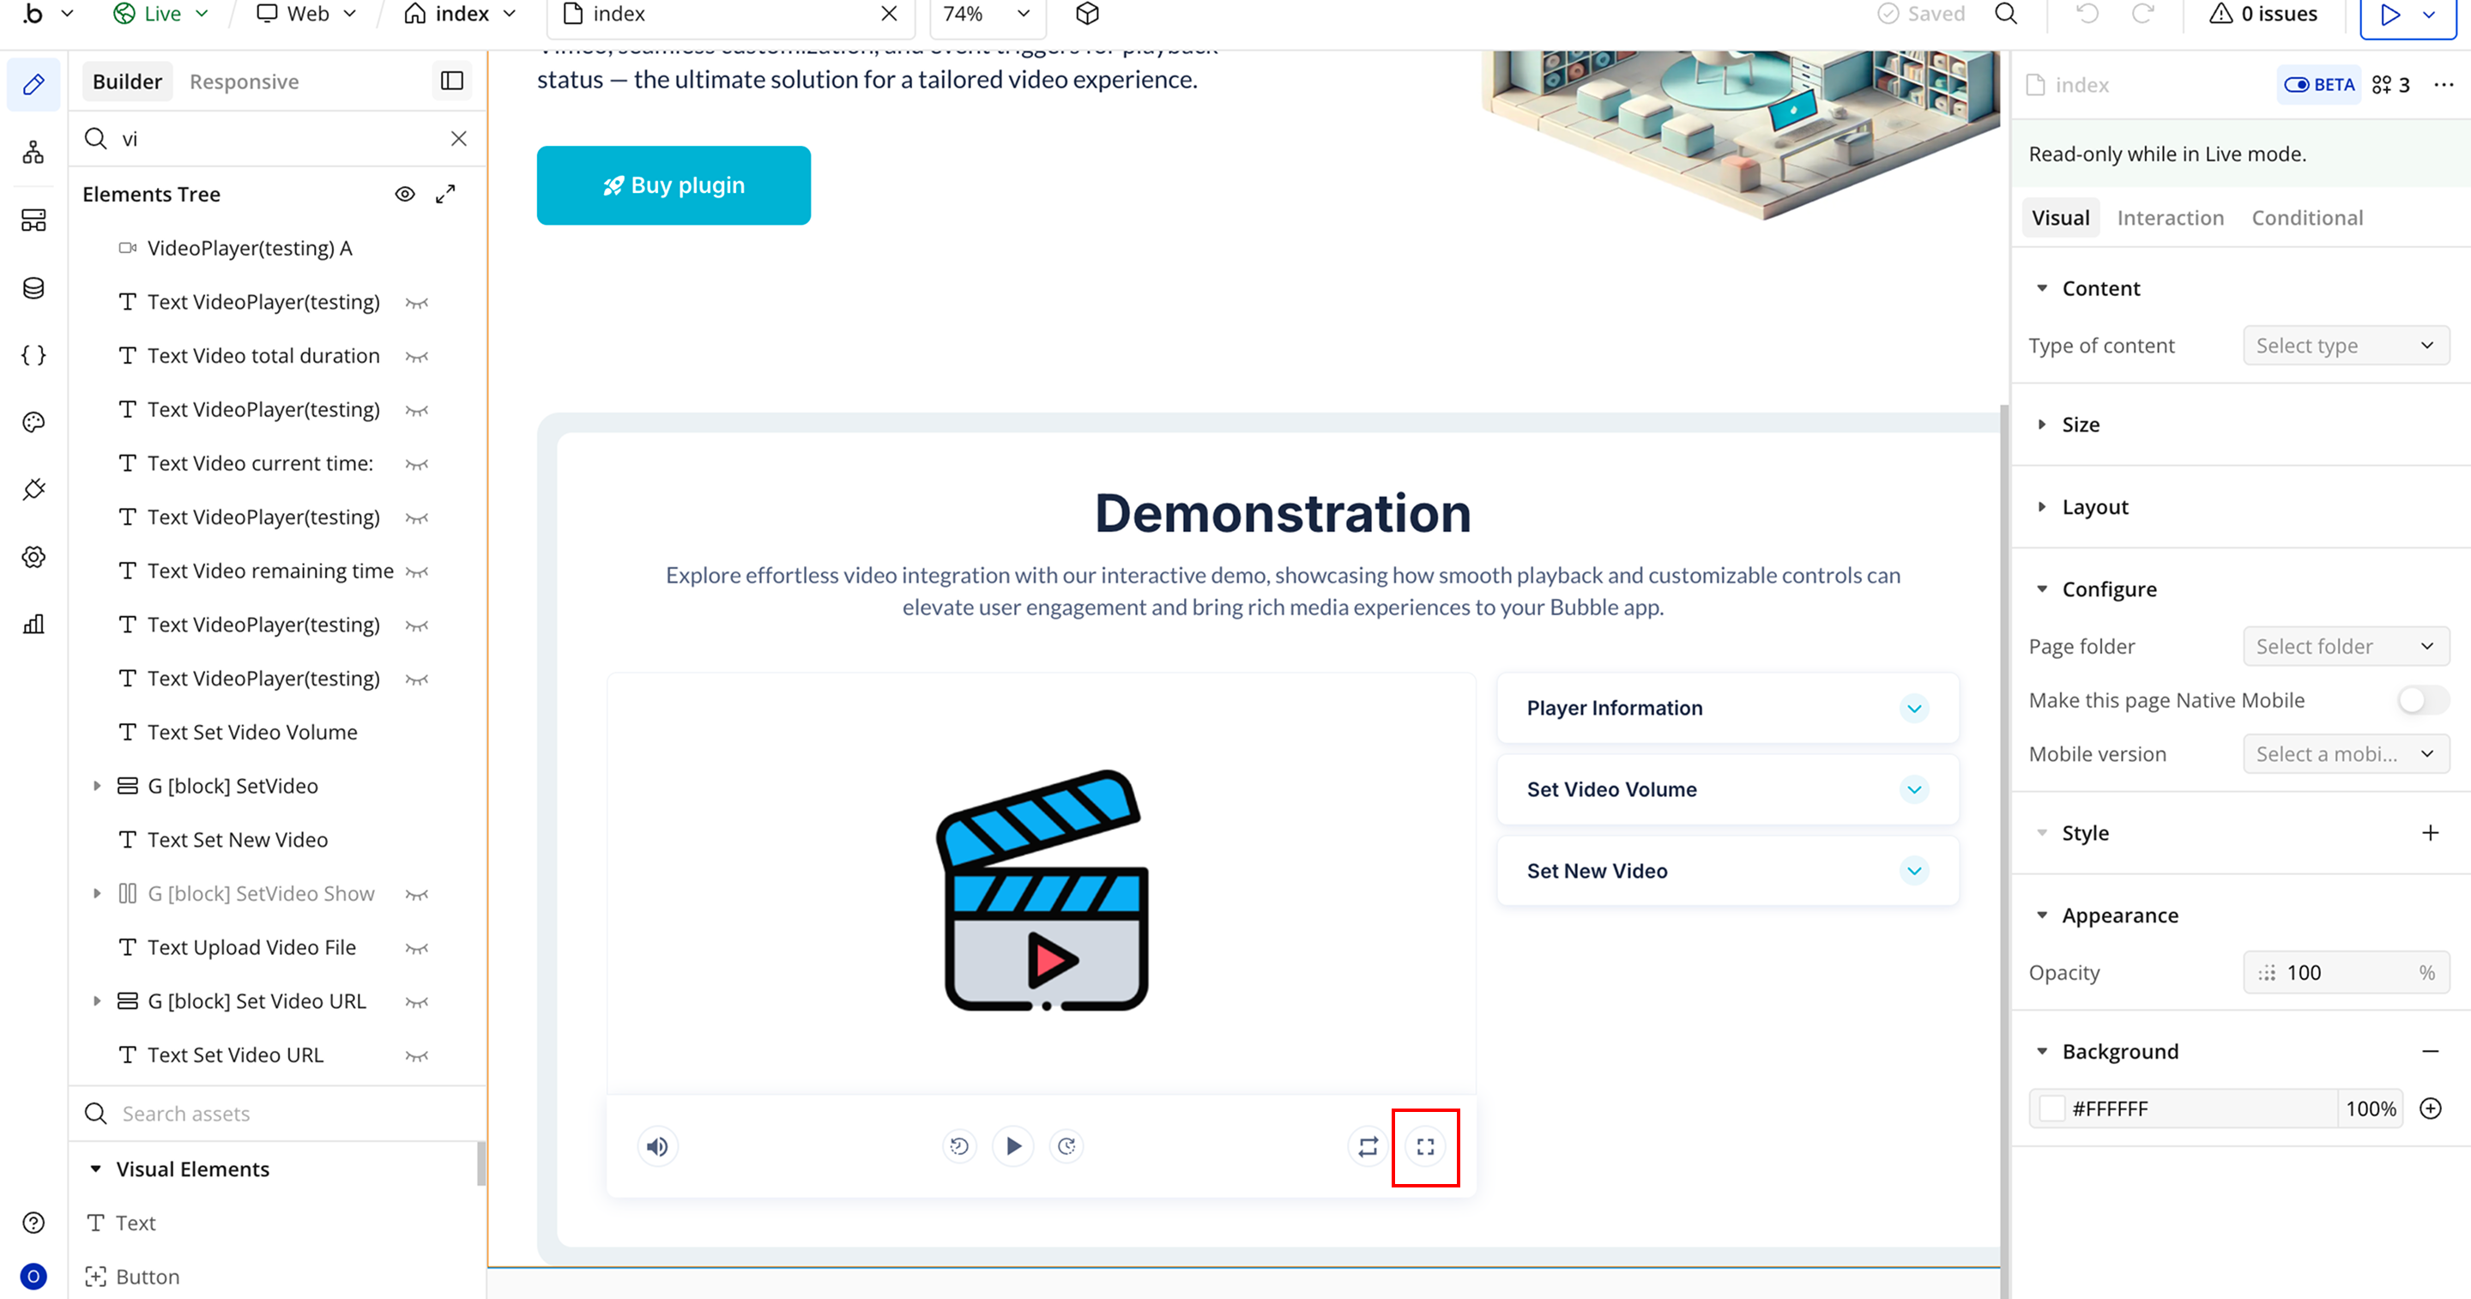Toggle Elements Tree eye visibility icon
The image size is (2471, 1299).
[x=405, y=194]
